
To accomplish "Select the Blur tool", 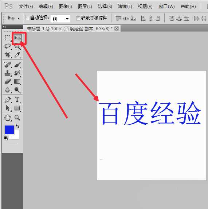I will (x=8, y=90).
